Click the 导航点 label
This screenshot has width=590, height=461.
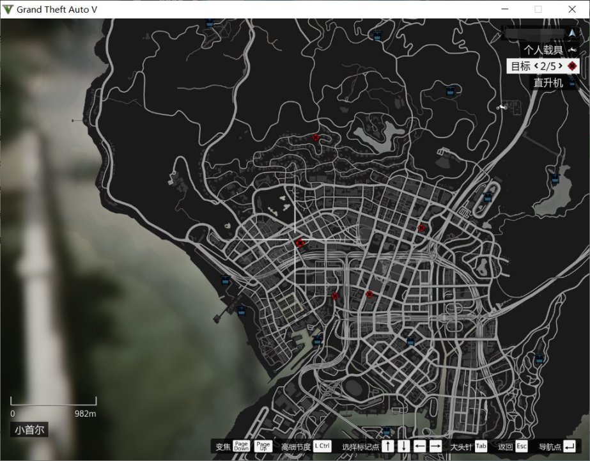tap(550, 447)
